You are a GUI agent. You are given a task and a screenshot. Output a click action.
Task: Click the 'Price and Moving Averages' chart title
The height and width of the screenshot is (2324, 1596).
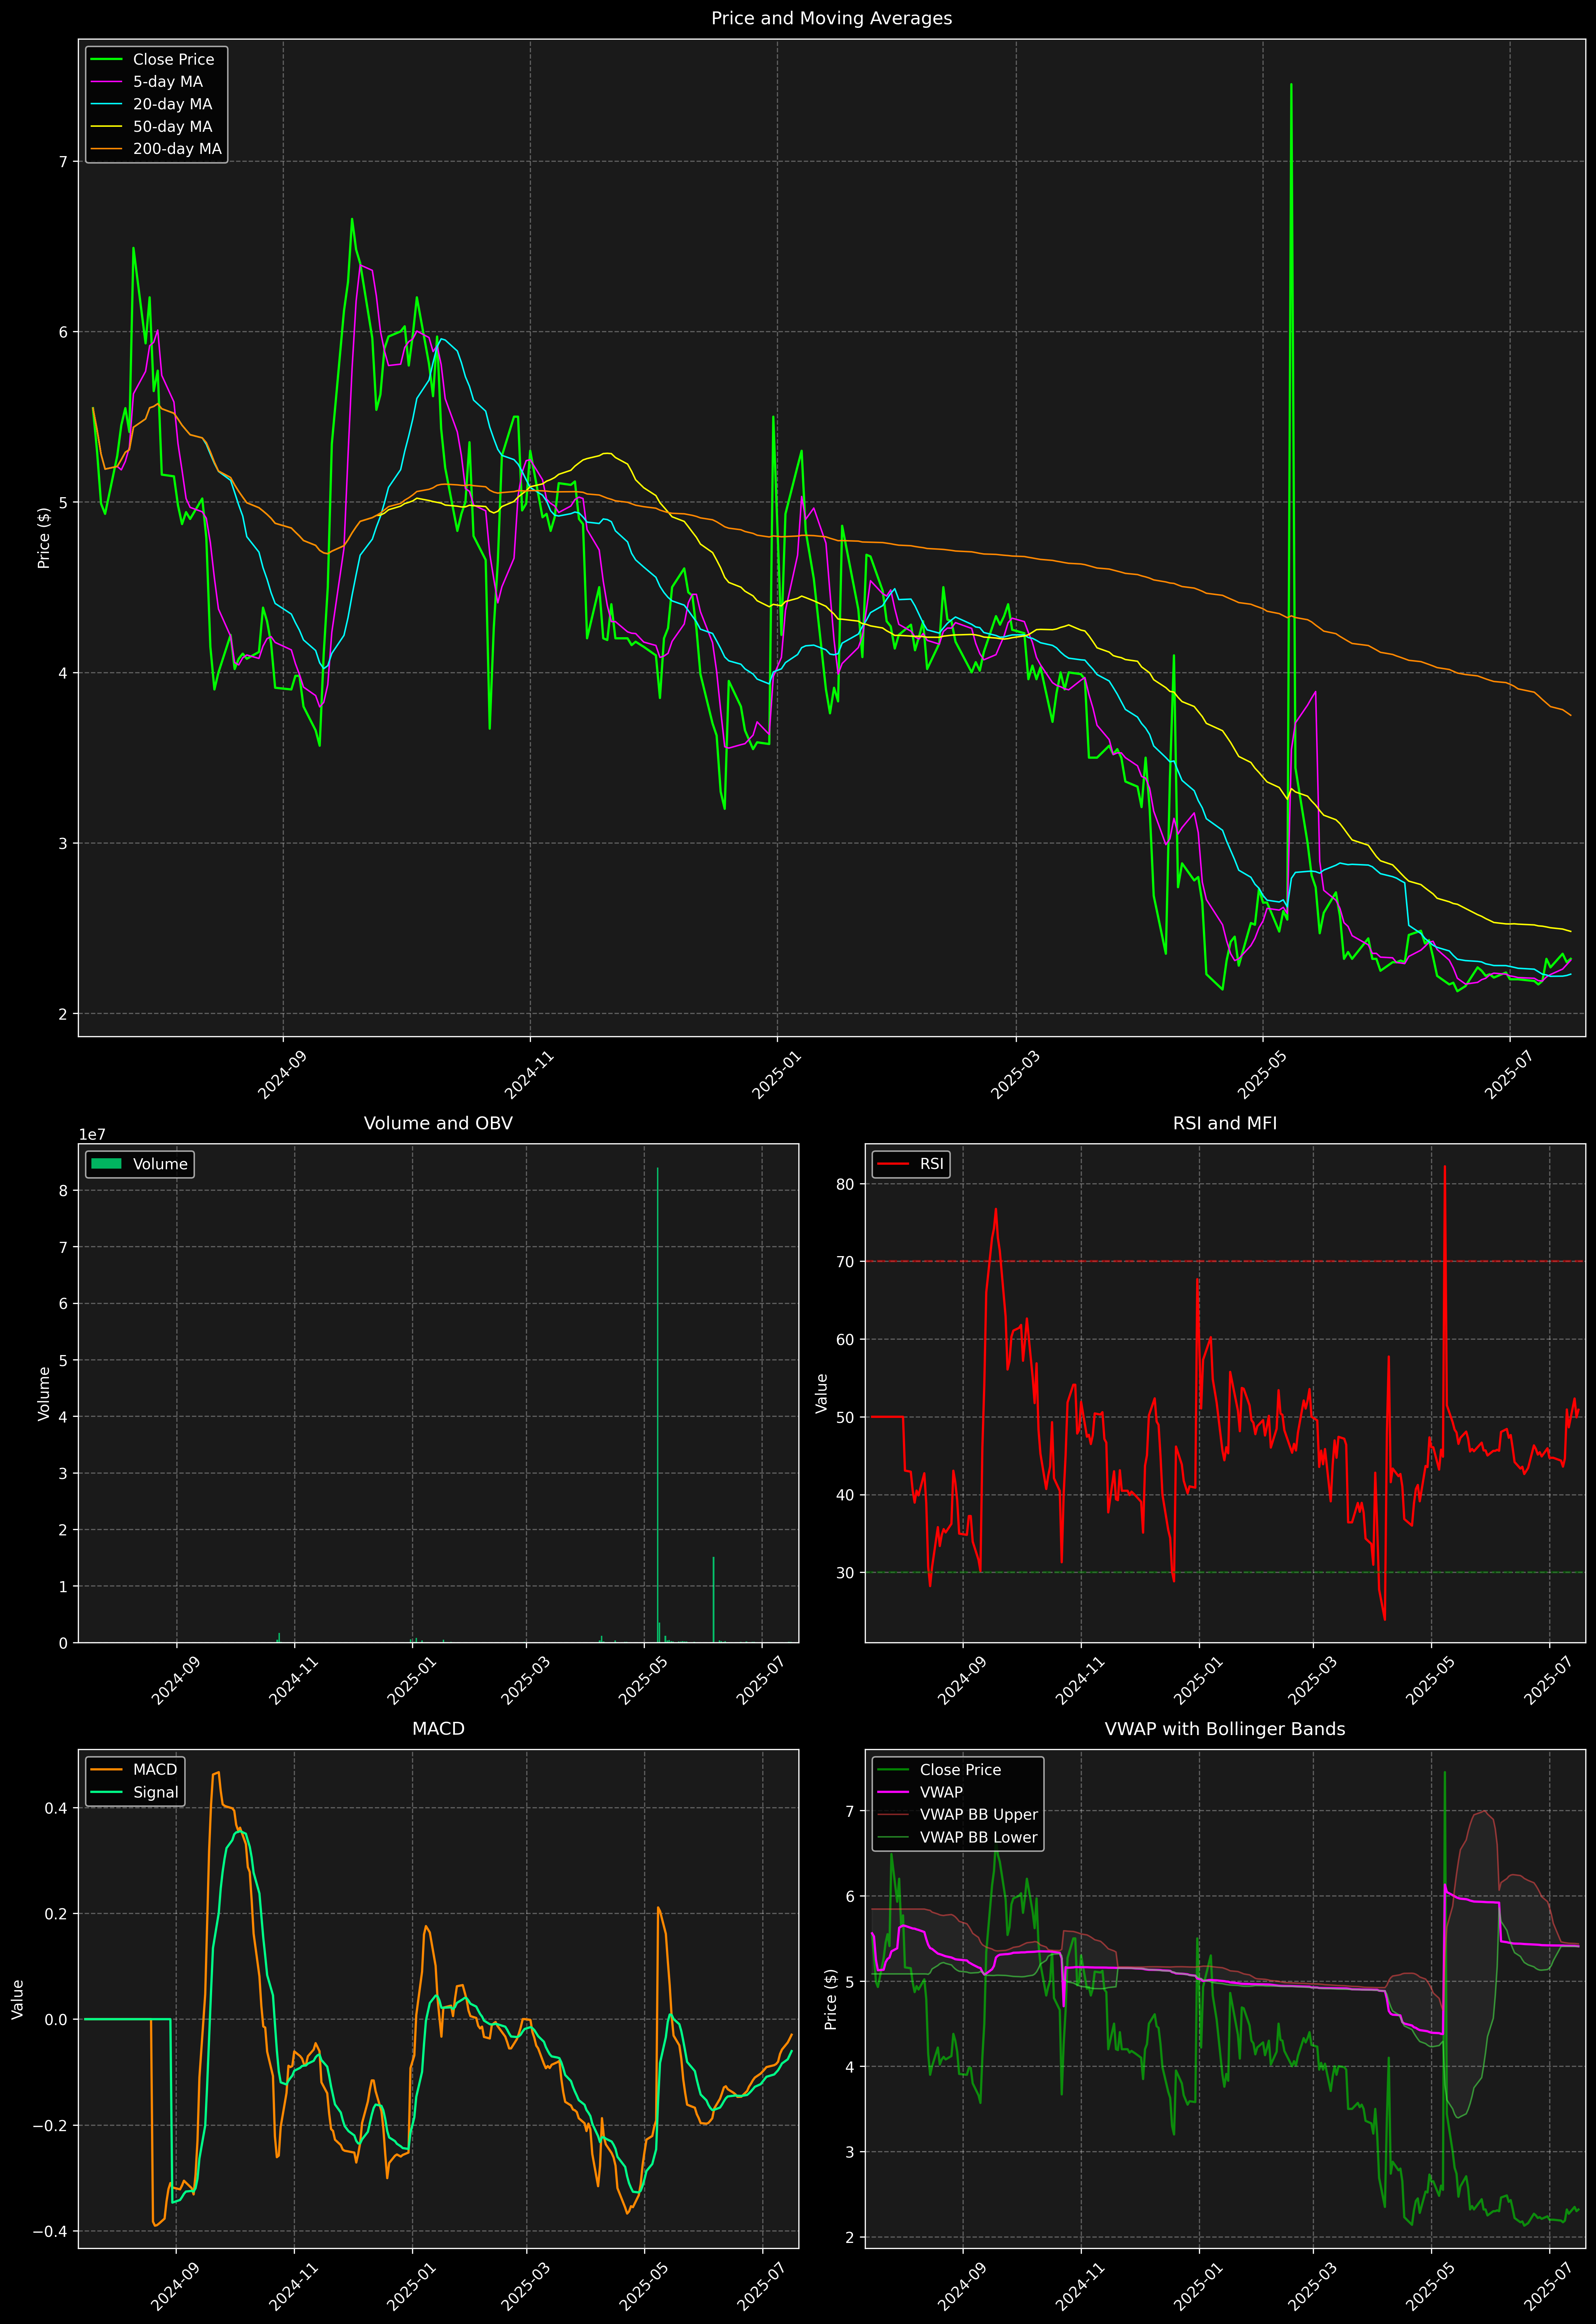tap(831, 18)
